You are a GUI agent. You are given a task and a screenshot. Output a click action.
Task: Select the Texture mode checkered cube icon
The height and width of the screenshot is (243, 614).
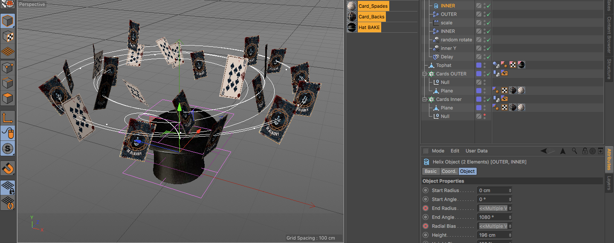[x=8, y=37]
